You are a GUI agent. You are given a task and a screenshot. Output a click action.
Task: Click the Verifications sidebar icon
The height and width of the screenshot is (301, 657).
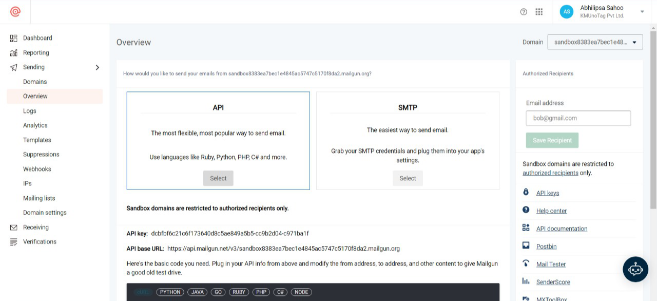pos(14,241)
